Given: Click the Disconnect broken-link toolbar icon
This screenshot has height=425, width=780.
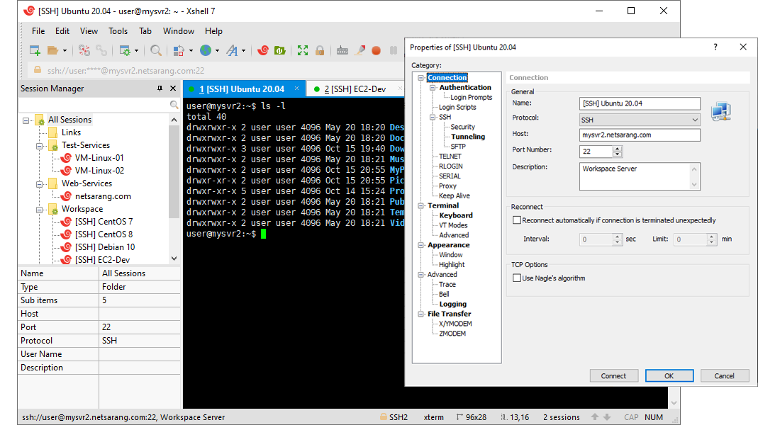Looking at the screenshot, I should coord(84,50).
